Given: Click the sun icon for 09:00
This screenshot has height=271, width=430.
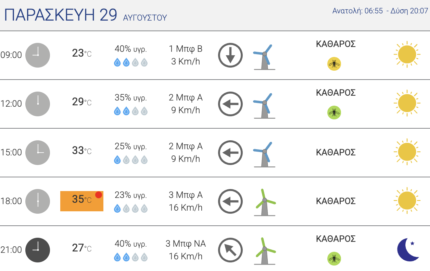Looking at the screenshot, I should pos(407,54).
